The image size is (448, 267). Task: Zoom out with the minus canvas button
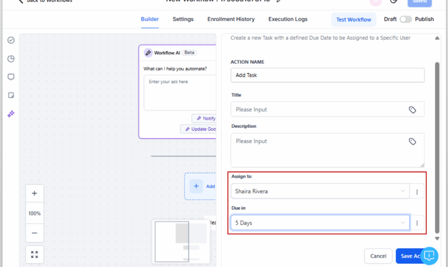pyautogui.click(x=35, y=233)
